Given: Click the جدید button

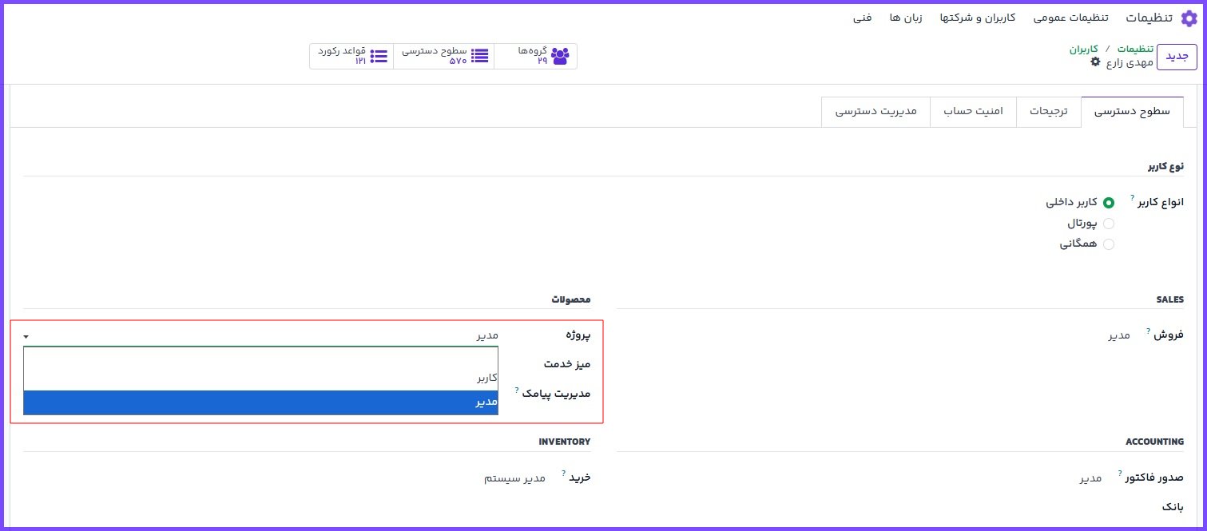Looking at the screenshot, I should pos(1177,57).
